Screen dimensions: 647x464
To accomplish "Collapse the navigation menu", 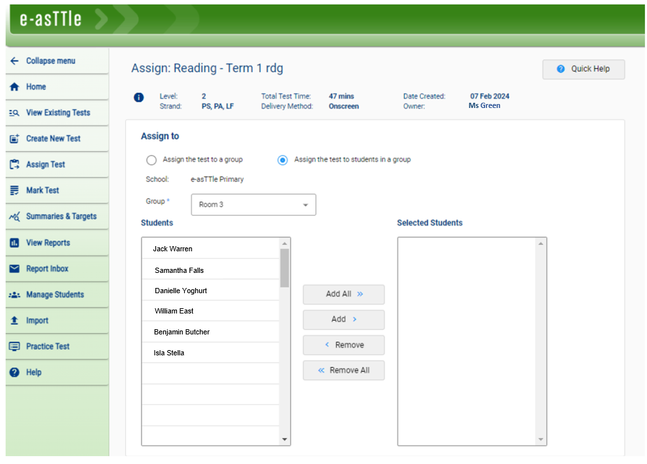I will 46,60.
